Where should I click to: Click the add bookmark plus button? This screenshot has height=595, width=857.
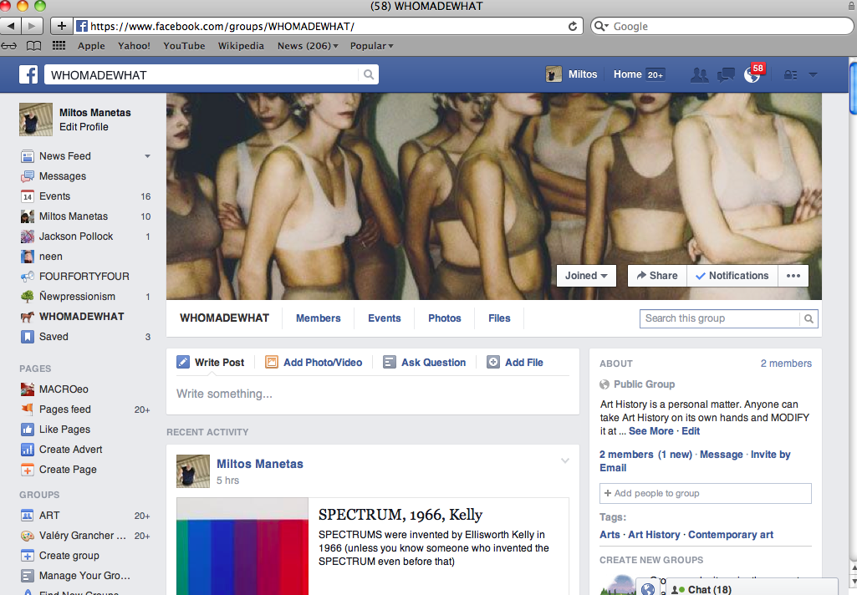point(61,26)
